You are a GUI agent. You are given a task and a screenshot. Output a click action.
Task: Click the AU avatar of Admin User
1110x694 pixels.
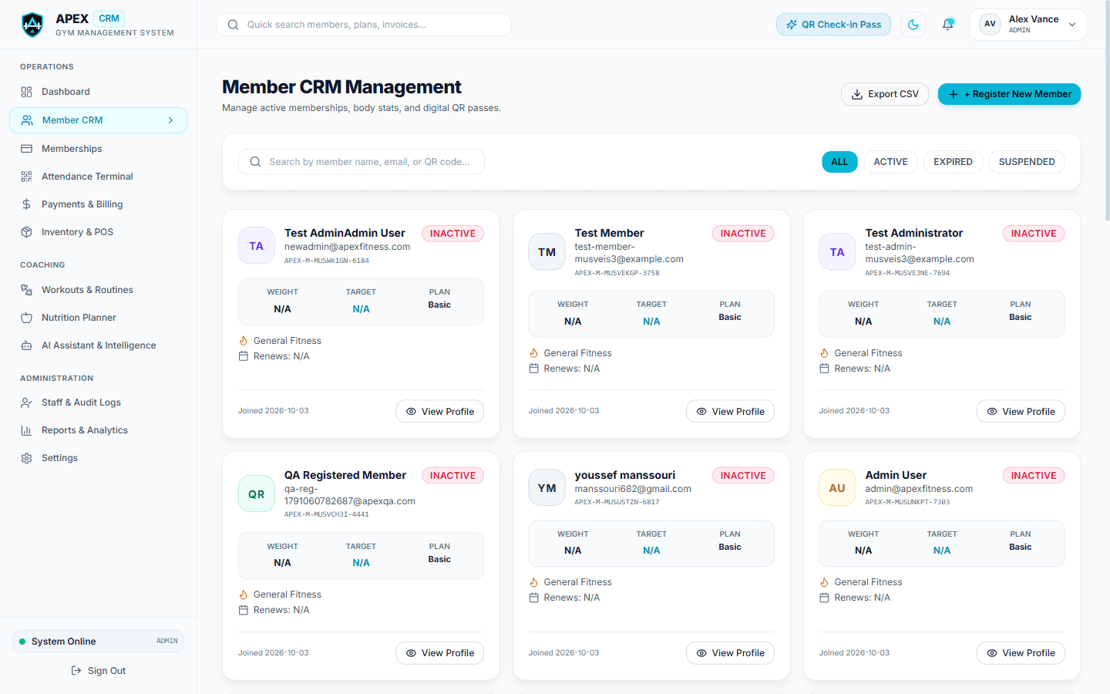(837, 487)
